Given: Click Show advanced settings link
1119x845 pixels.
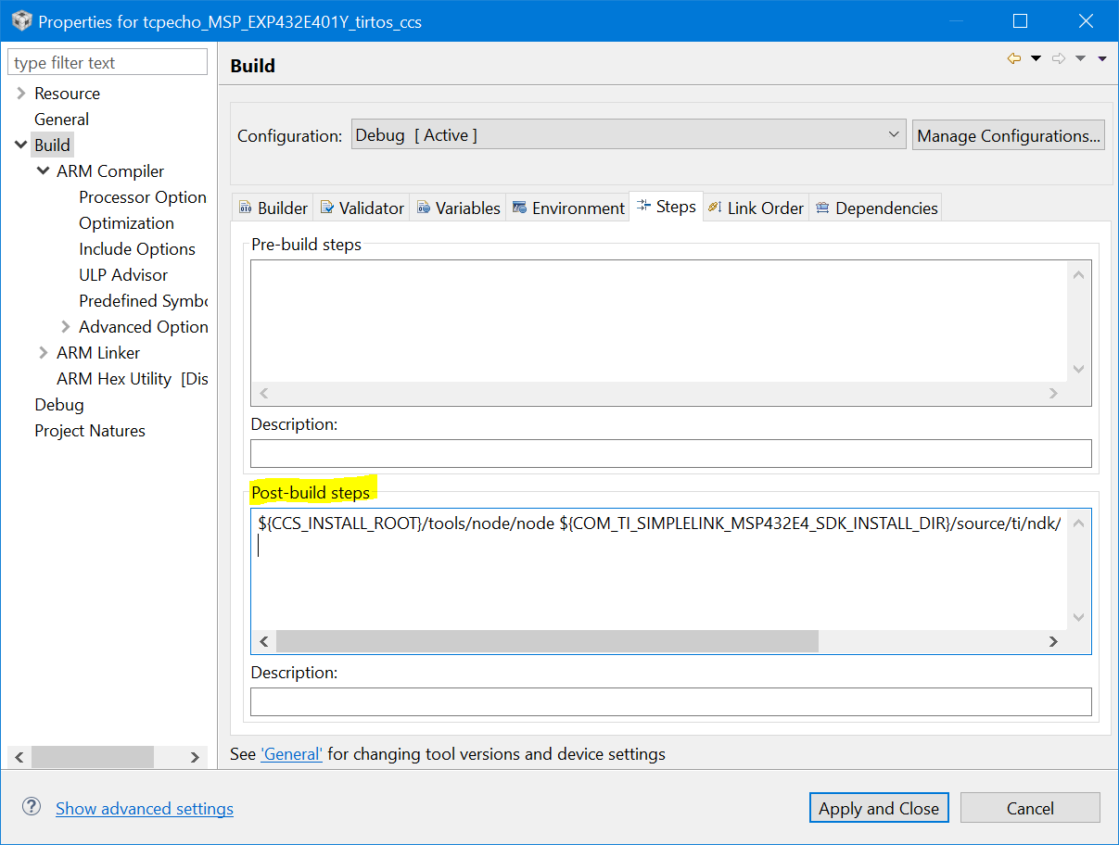Looking at the screenshot, I should click(x=145, y=809).
